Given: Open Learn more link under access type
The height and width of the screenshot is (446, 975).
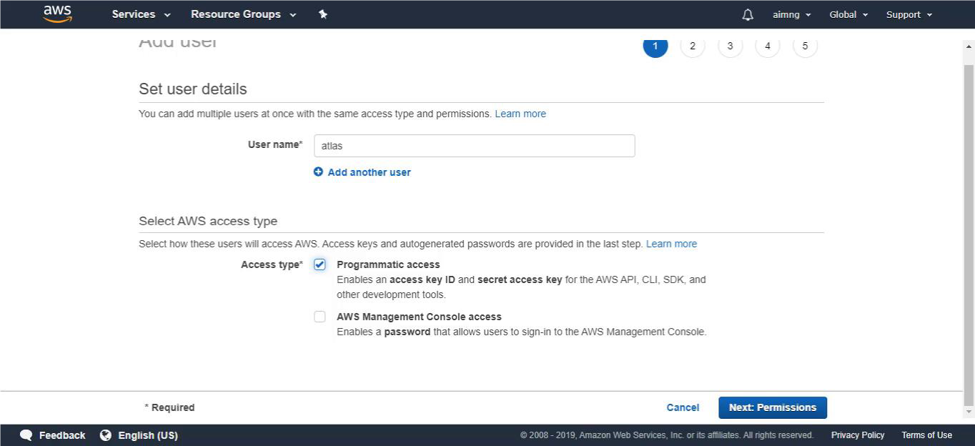Looking at the screenshot, I should click(x=671, y=244).
